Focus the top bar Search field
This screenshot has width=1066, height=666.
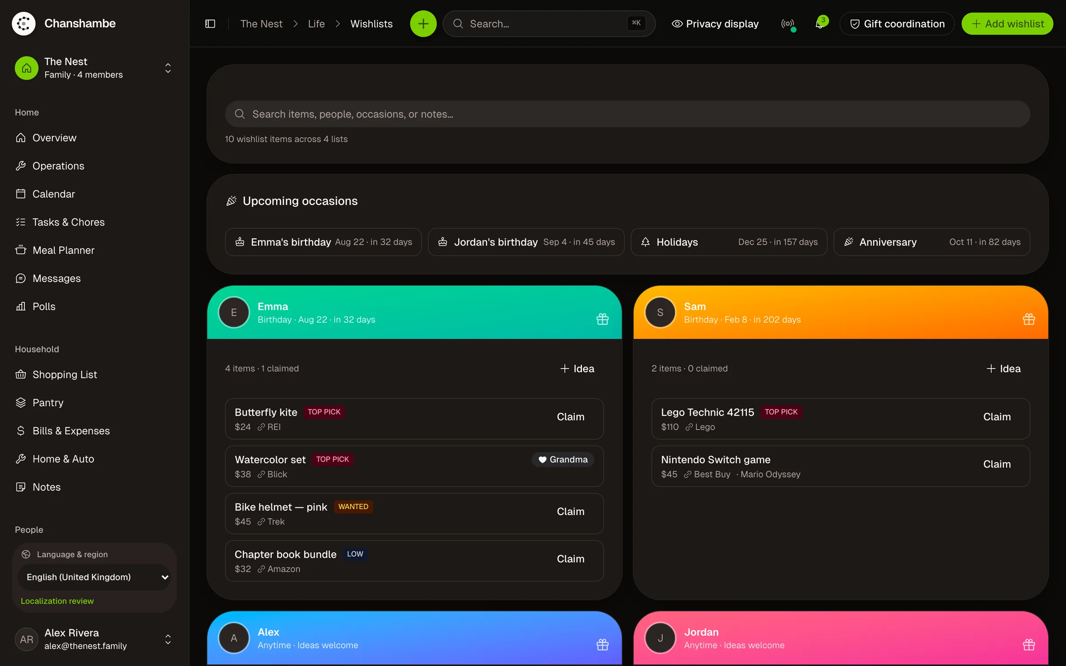point(549,24)
